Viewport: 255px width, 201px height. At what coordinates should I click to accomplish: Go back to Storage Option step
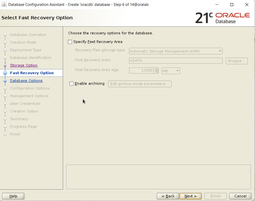click(24, 65)
